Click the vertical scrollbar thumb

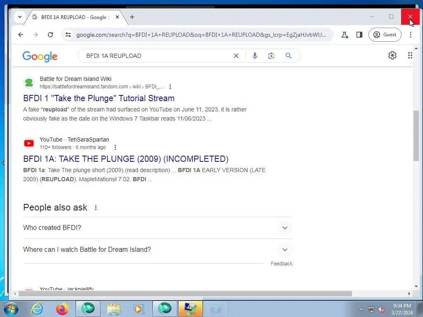tap(416, 135)
